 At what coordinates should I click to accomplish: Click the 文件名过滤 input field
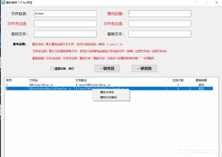point(160,24)
